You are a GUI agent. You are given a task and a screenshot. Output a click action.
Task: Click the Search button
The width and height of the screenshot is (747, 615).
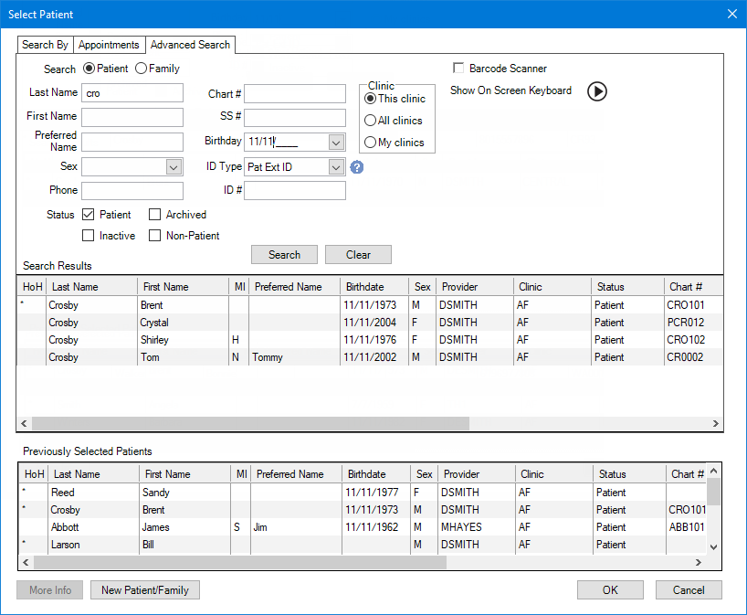(x=284, y=255)
